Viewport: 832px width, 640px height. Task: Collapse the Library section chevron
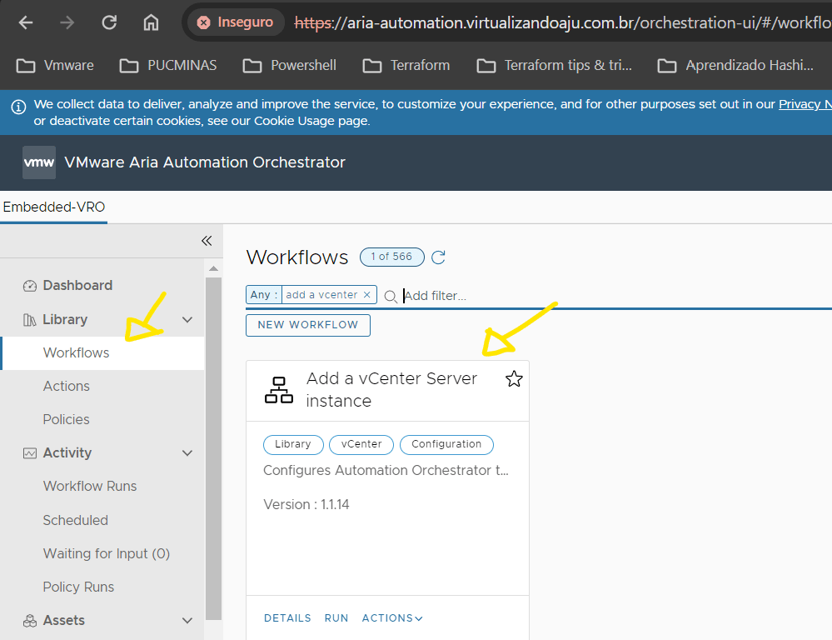click(x=187, y=320)
